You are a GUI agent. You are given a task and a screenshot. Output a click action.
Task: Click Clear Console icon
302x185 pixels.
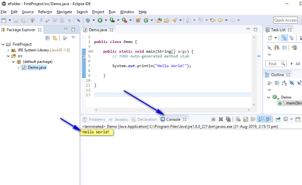(x=238, y=119)
